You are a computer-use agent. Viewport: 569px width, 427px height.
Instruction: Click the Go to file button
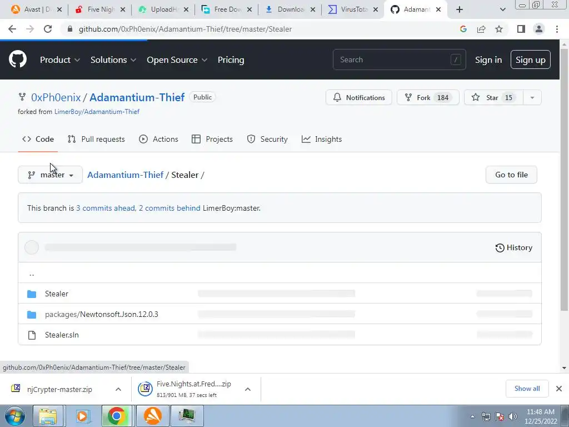coord(511,175)
